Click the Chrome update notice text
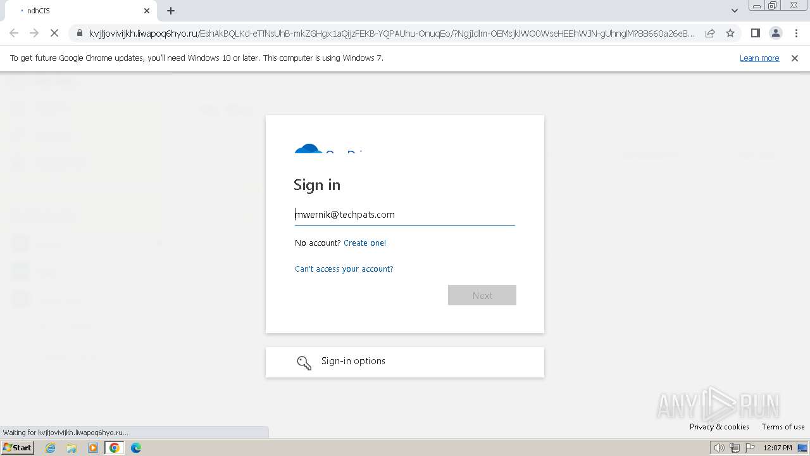The height and width of the screenshot is (456, 810). [x=197, y=58]
